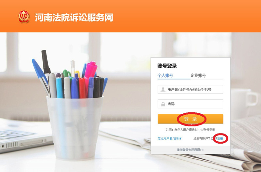
Task: Click the 账号登录 heading
Action: pos(167,66)
